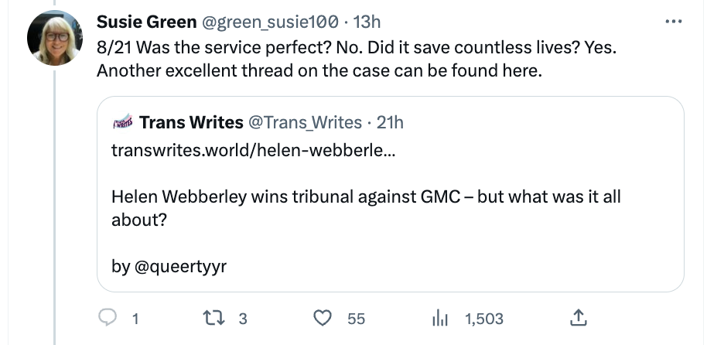Open the view analytics bar chart icon
Viewport: 707px width, 345px height.
[x=439, y=319]
